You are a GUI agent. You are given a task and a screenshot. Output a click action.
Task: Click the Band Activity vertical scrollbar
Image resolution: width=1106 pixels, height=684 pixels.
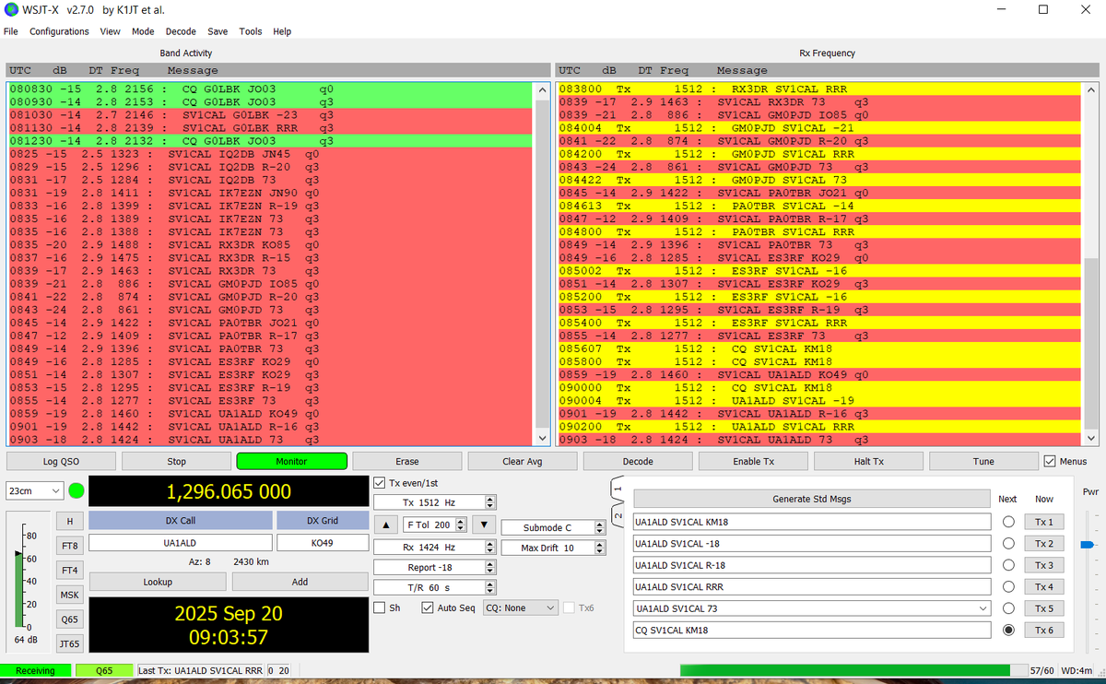tap(541, 264)
